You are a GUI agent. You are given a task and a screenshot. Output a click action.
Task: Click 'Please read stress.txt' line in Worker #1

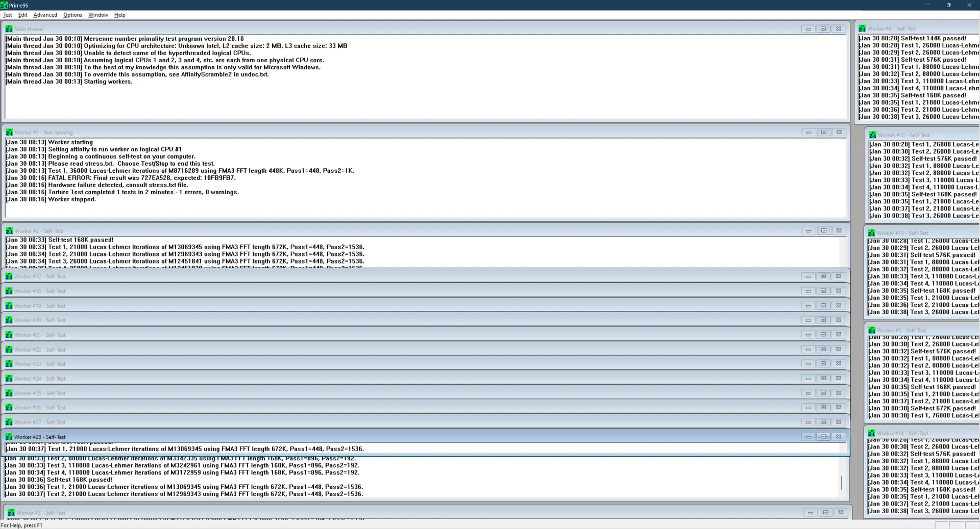110,164
